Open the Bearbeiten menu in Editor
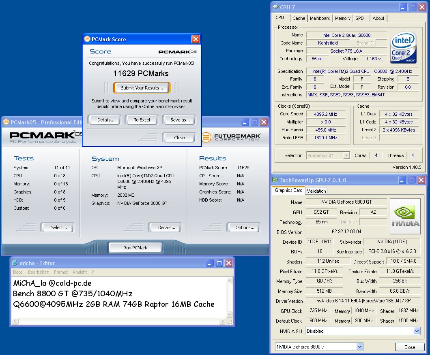The image size is (430, 355). [39, 272]
